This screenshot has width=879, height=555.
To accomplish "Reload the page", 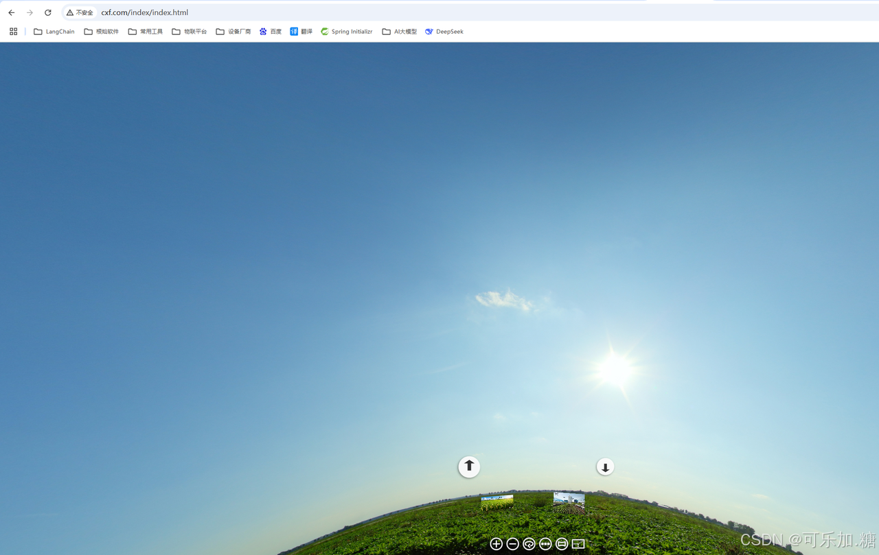I will 48,12.
